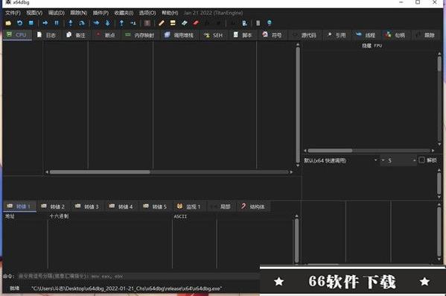Select the 监视 1 watch tab

[x=189, y=207]
